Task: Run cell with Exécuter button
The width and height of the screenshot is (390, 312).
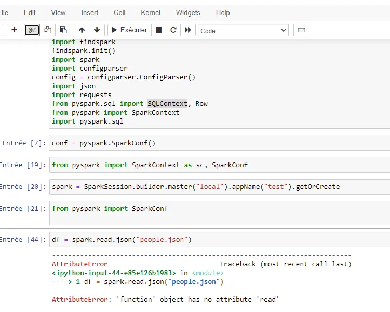Action: click(x=129, y=30)
